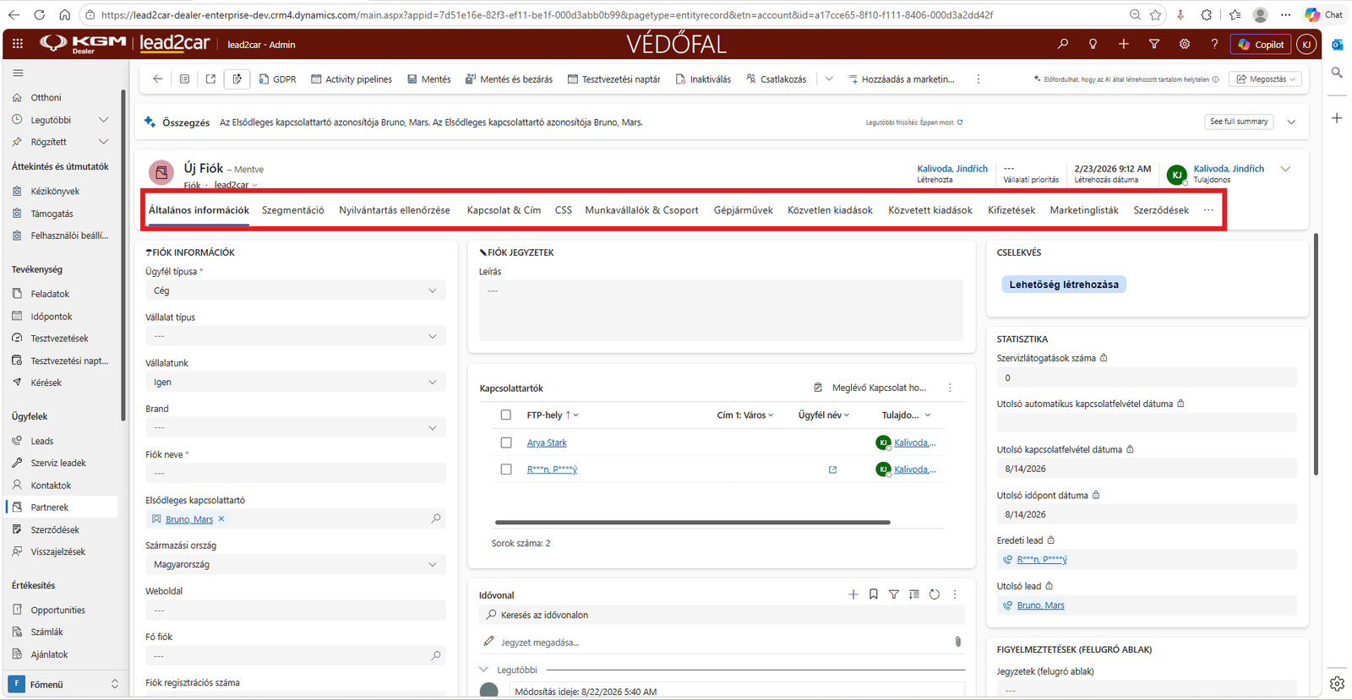
Task: Toggle the select-all checkbox in Kapcsolattartók grid
Action: pos(506,415)
